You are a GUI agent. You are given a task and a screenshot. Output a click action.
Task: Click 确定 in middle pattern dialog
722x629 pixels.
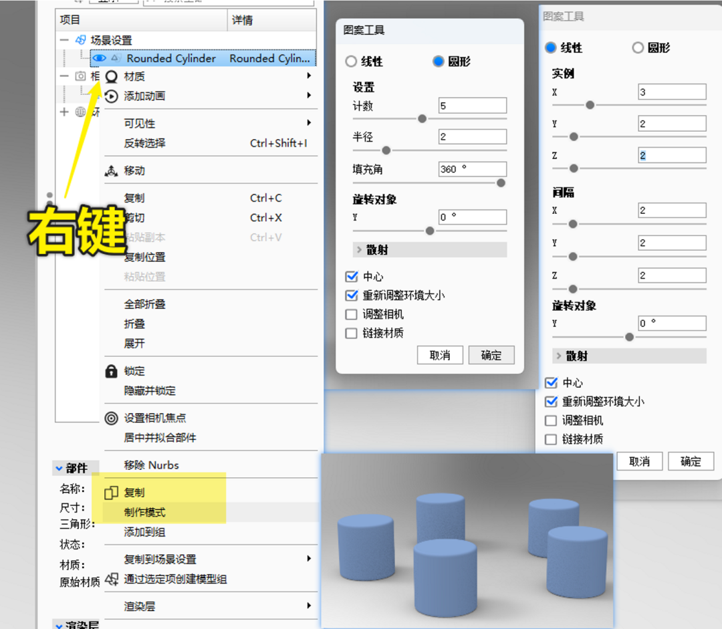pos(491,355)
